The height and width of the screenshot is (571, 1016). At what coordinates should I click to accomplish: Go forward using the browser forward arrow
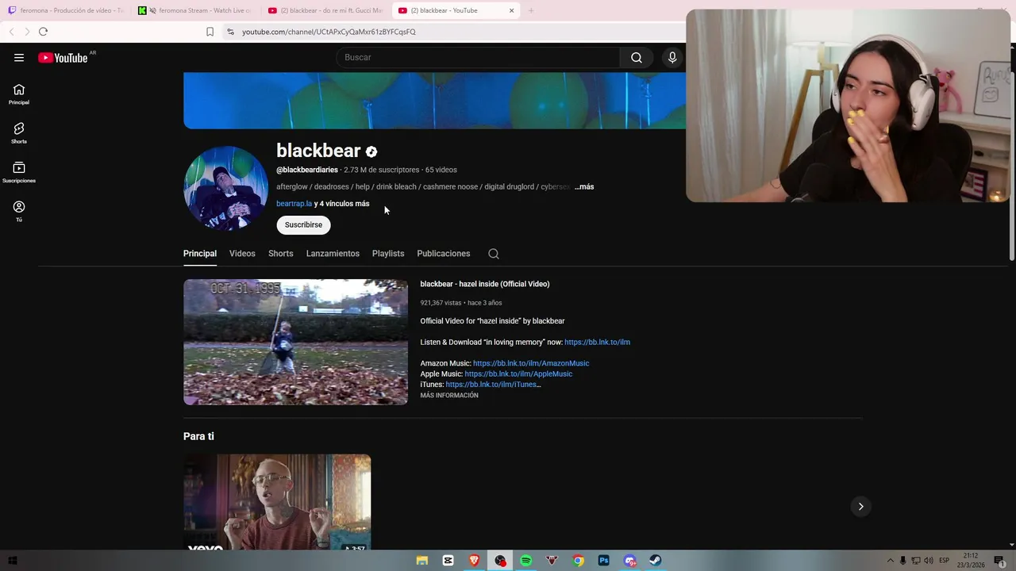click(x=27, y=32)
